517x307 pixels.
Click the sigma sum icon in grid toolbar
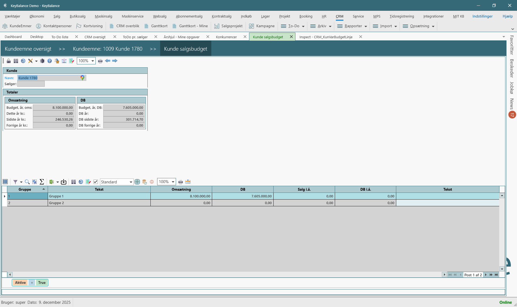(42, 182)
